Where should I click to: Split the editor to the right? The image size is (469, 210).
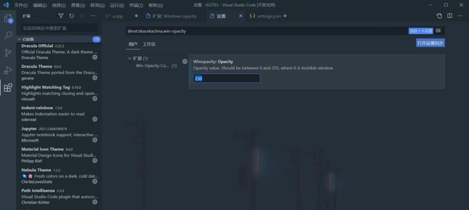[450, 16]
